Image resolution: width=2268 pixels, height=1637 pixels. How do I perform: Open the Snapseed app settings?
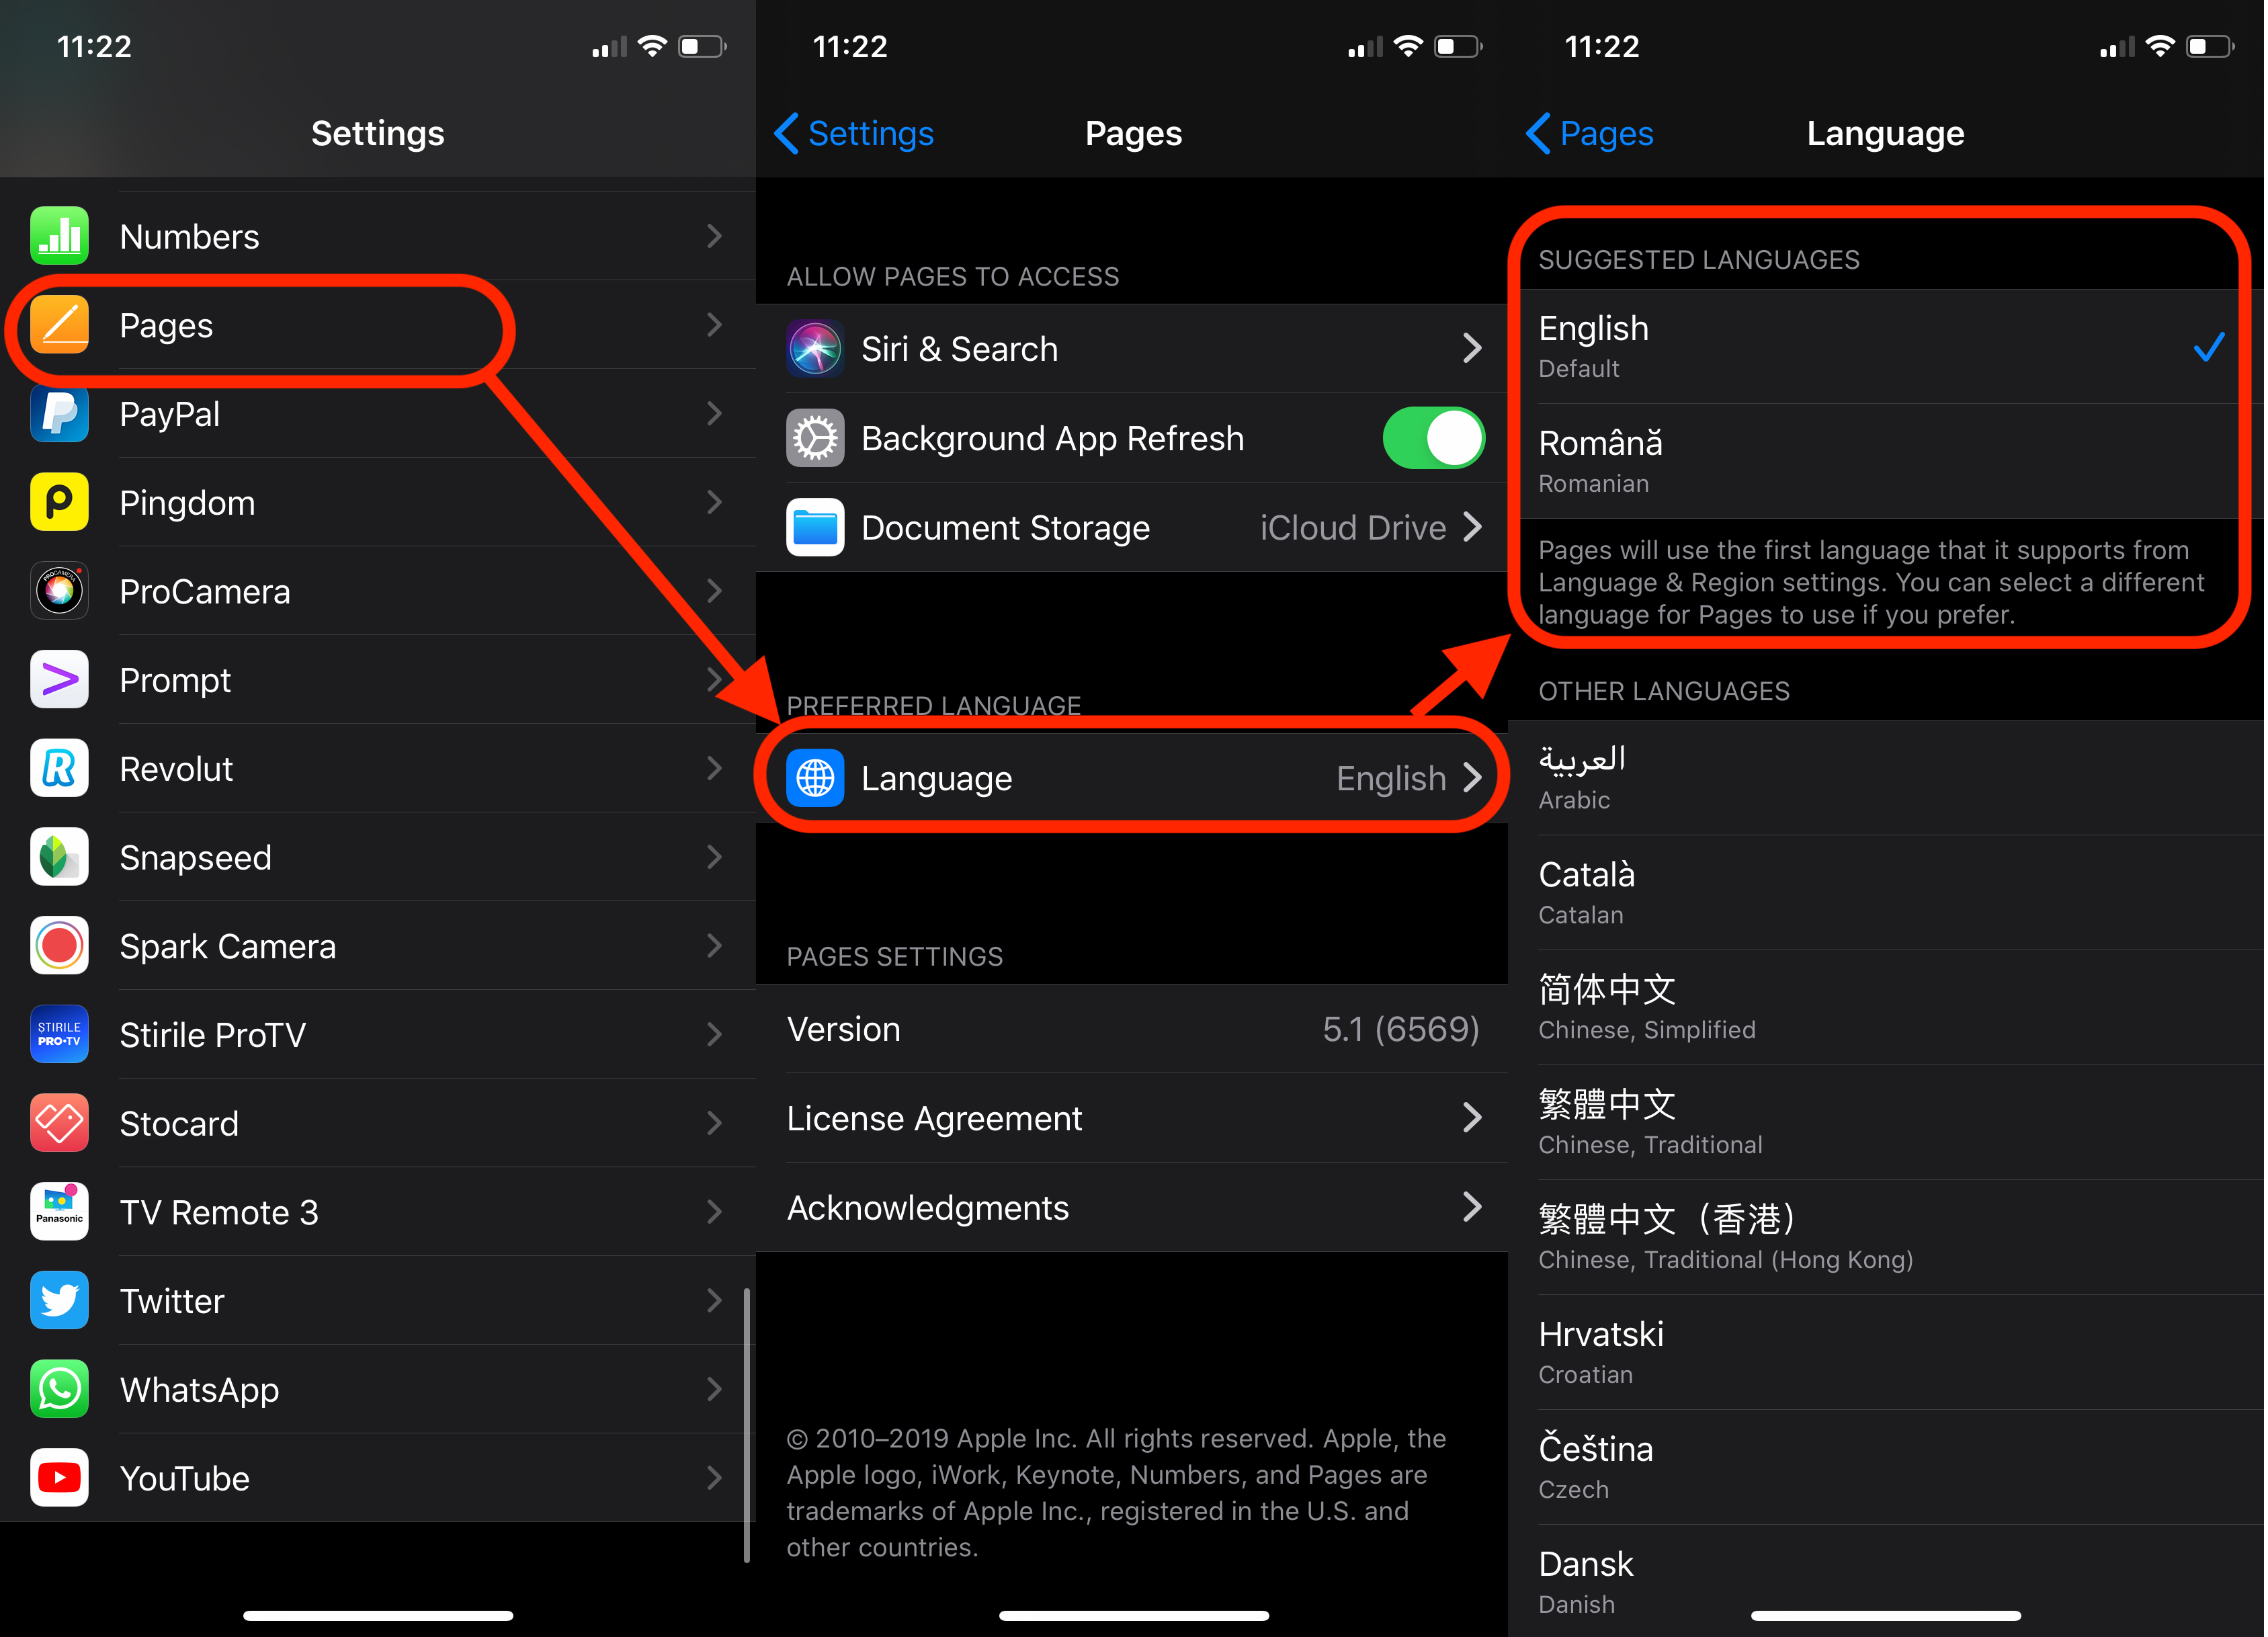point(378,857)
